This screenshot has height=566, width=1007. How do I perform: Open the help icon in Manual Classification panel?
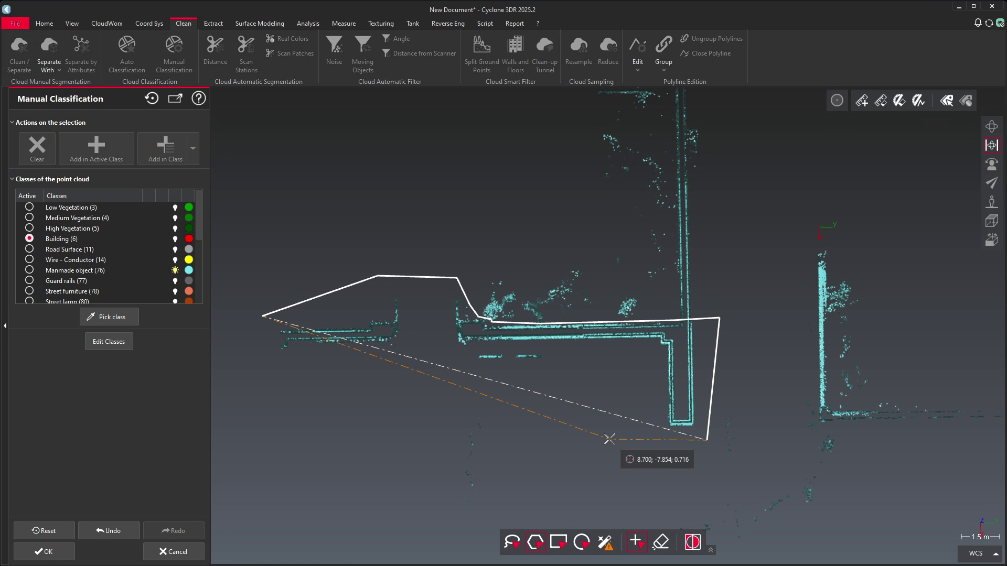pyautogui.click(x=198, y=99)
